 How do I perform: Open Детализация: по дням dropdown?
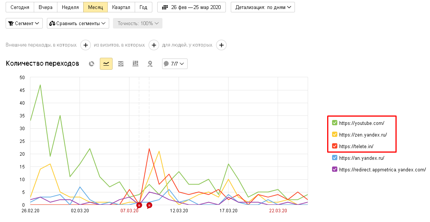coord(263,7)
